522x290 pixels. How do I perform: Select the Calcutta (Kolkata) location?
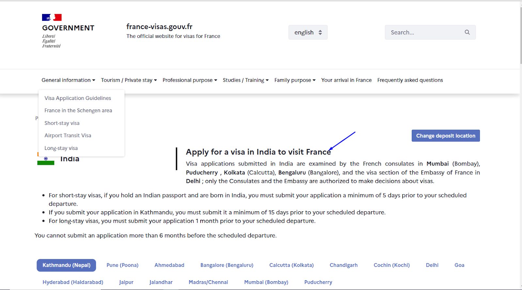pyautogui.click(x=291, y=265)
